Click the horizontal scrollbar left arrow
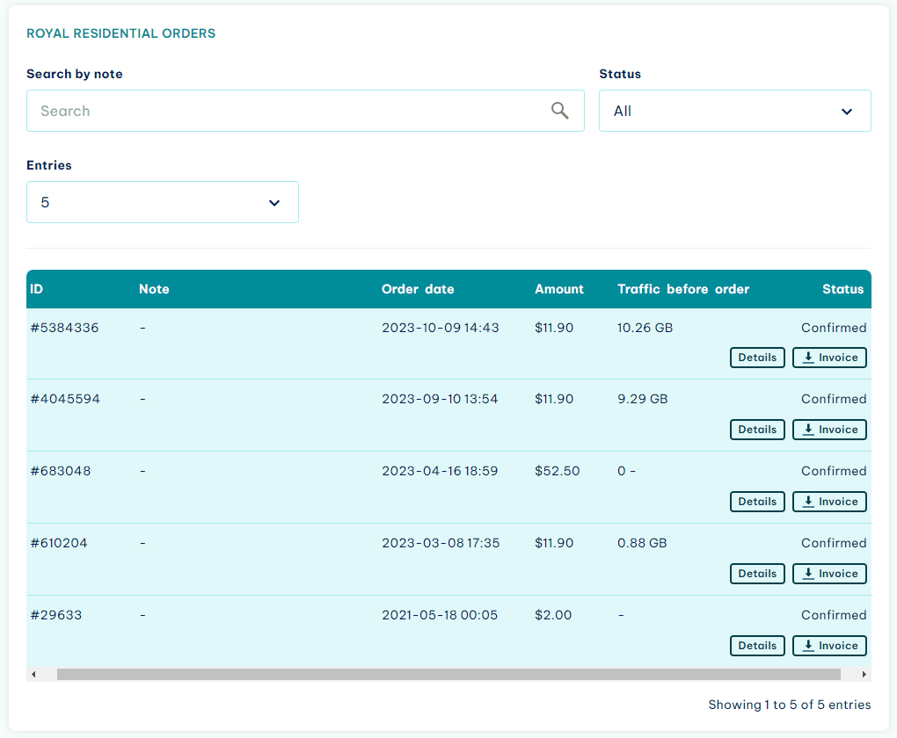Screen dimensions: 897x738 pyautogui.click(x=33, y=675)
